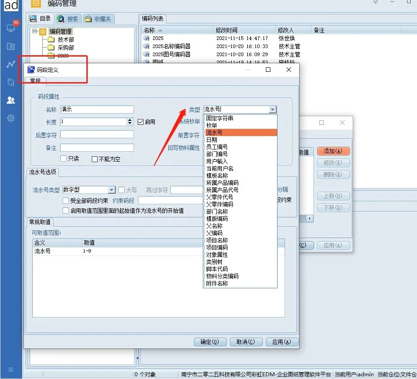The image size is (417, 379).
Task: Click the 编码管理 title icon
Action: [x=36, y=4]
